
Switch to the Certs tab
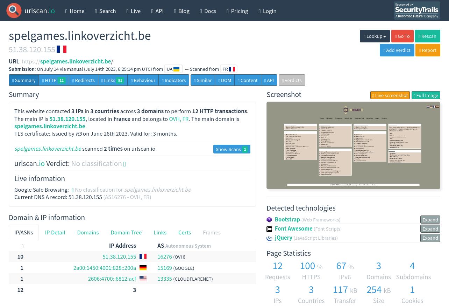click(x=185, y=232)
